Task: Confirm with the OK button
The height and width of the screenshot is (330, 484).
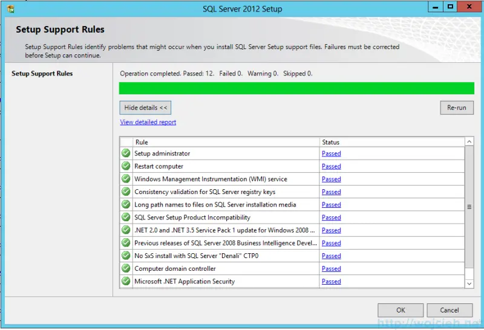Action: click(401, 310)
